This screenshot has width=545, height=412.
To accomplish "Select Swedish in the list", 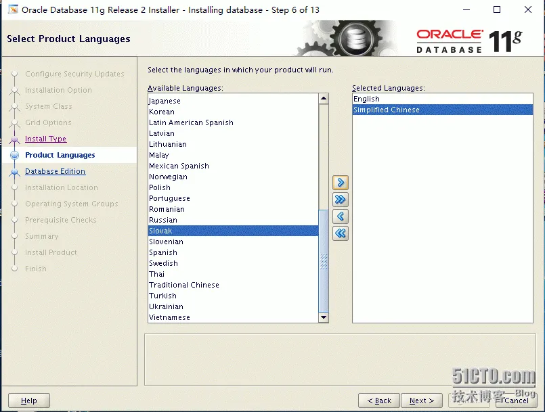I will (x=233, y=263).
